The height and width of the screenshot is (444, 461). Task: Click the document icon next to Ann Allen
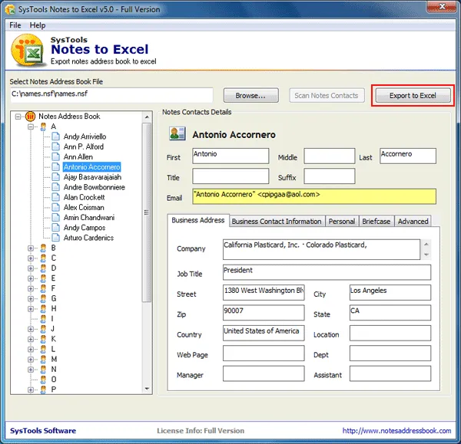(x=56, y=156)
